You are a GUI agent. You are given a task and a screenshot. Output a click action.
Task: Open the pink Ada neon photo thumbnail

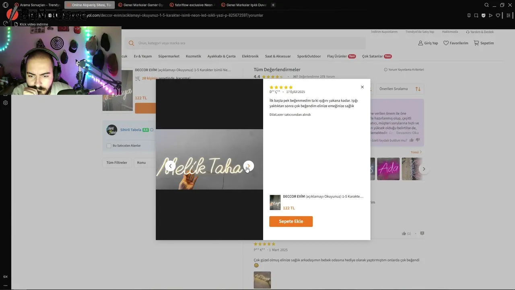388,169
